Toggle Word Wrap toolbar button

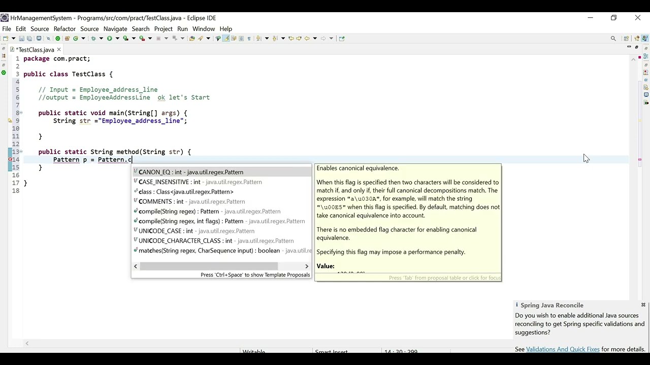(234, 38)
